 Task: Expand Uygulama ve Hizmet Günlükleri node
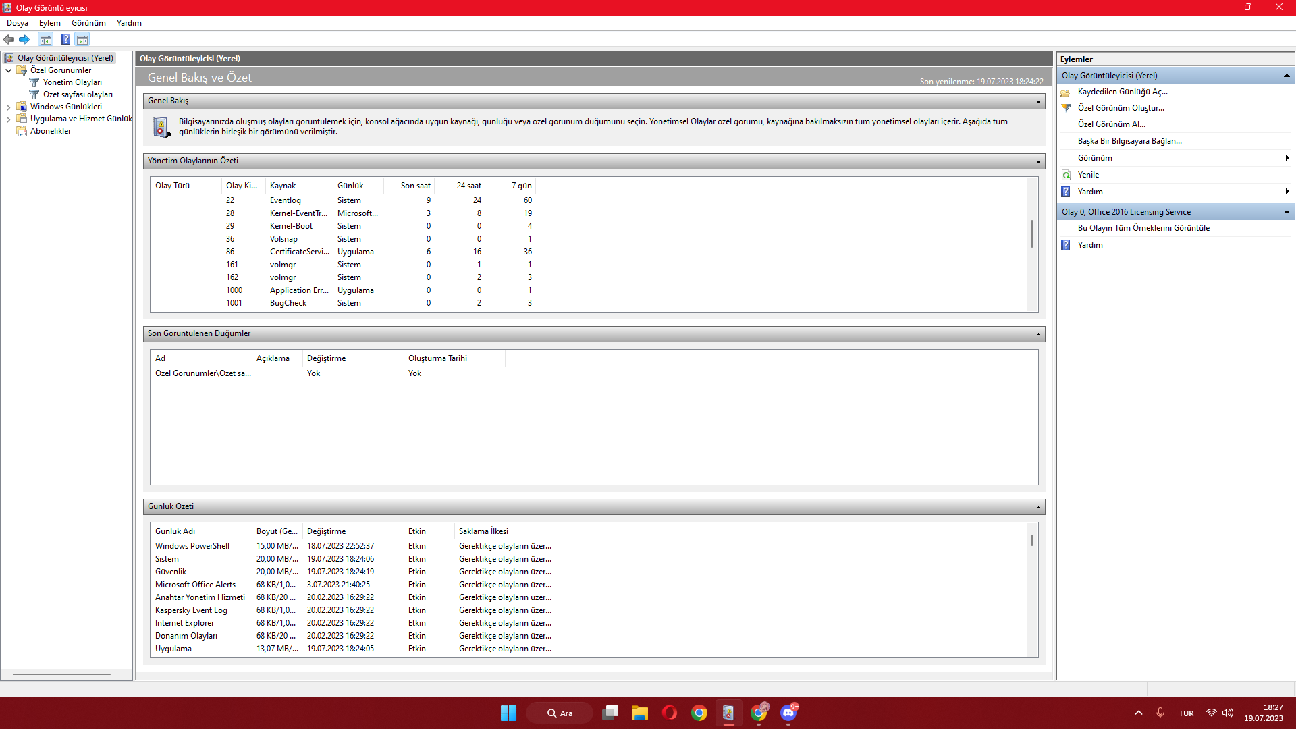[x=8, y=119]
